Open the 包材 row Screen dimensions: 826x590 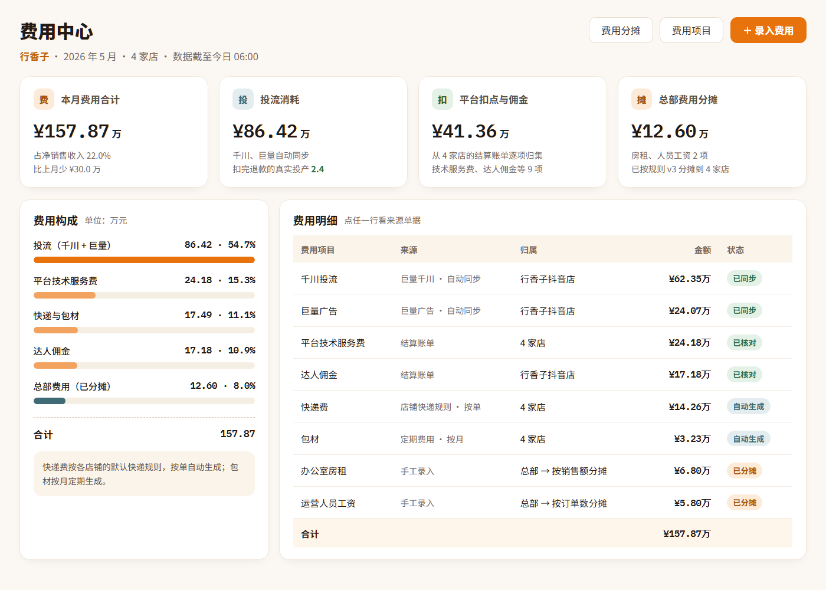pos(543,439)
